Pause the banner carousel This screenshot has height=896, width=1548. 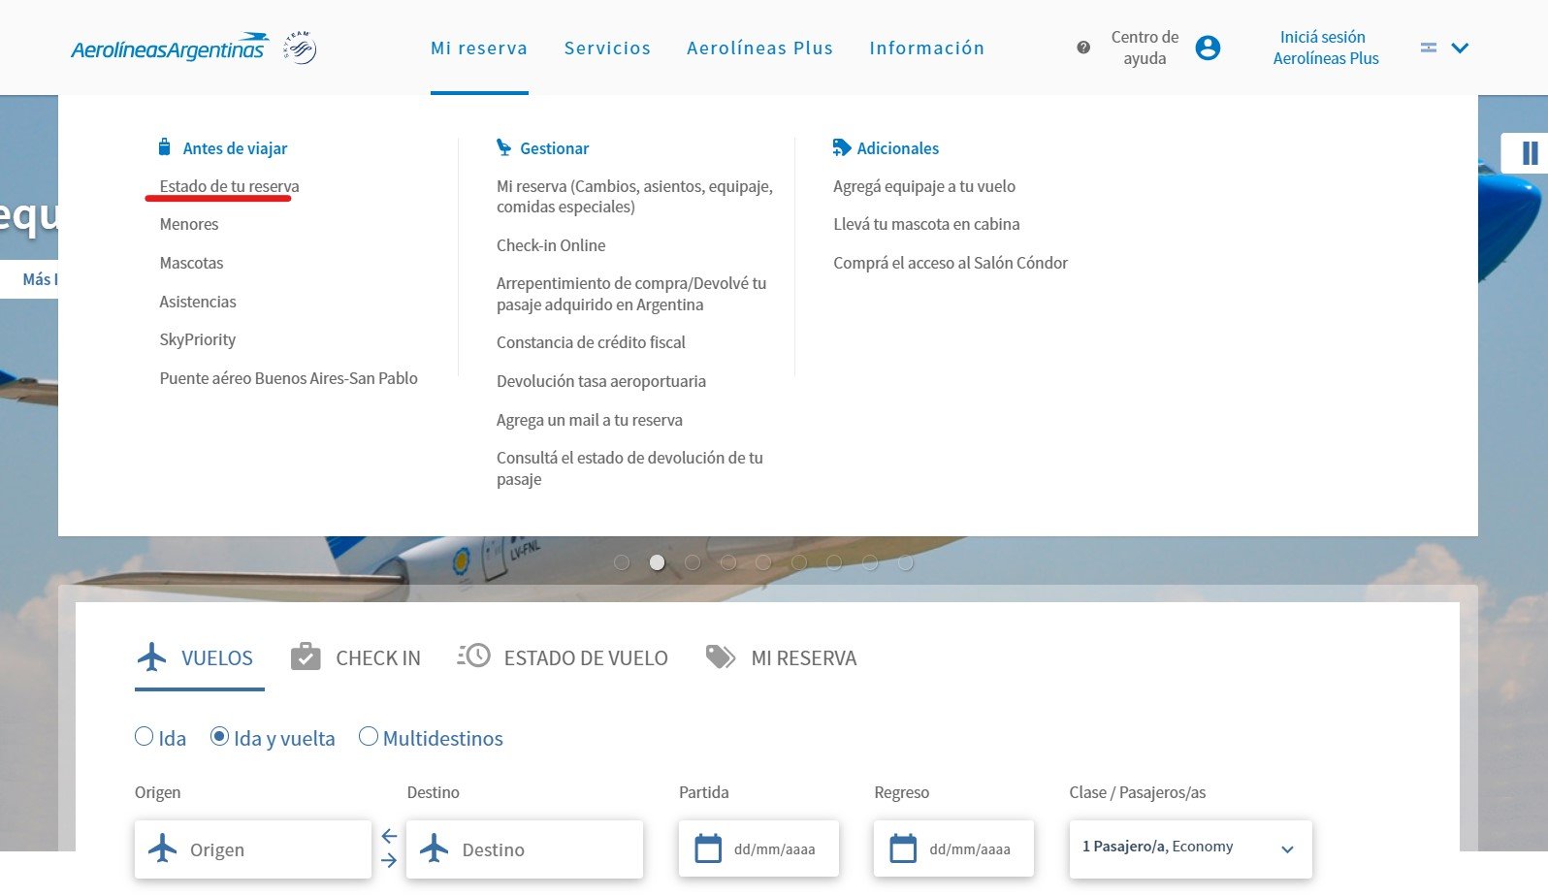[x=1530, y=153]
